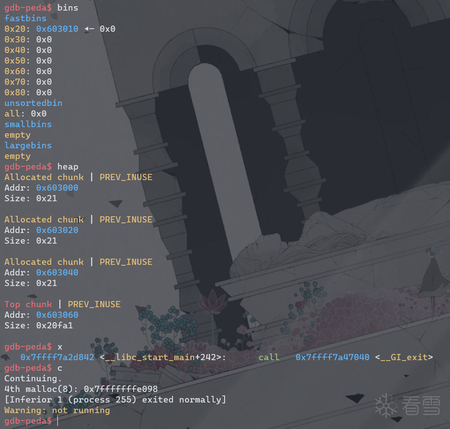Viewport: 450px width, 429px height.
Task: Click PREV_INUSE flag on Top chunk line
Action: click(94, 305)
